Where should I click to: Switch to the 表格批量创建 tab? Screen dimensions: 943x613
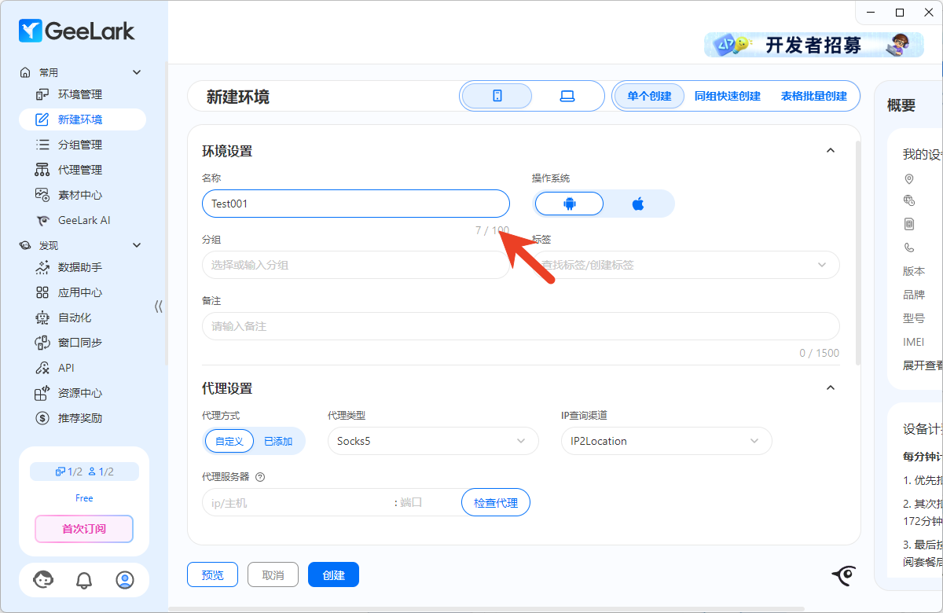click(x=813, y=96)
